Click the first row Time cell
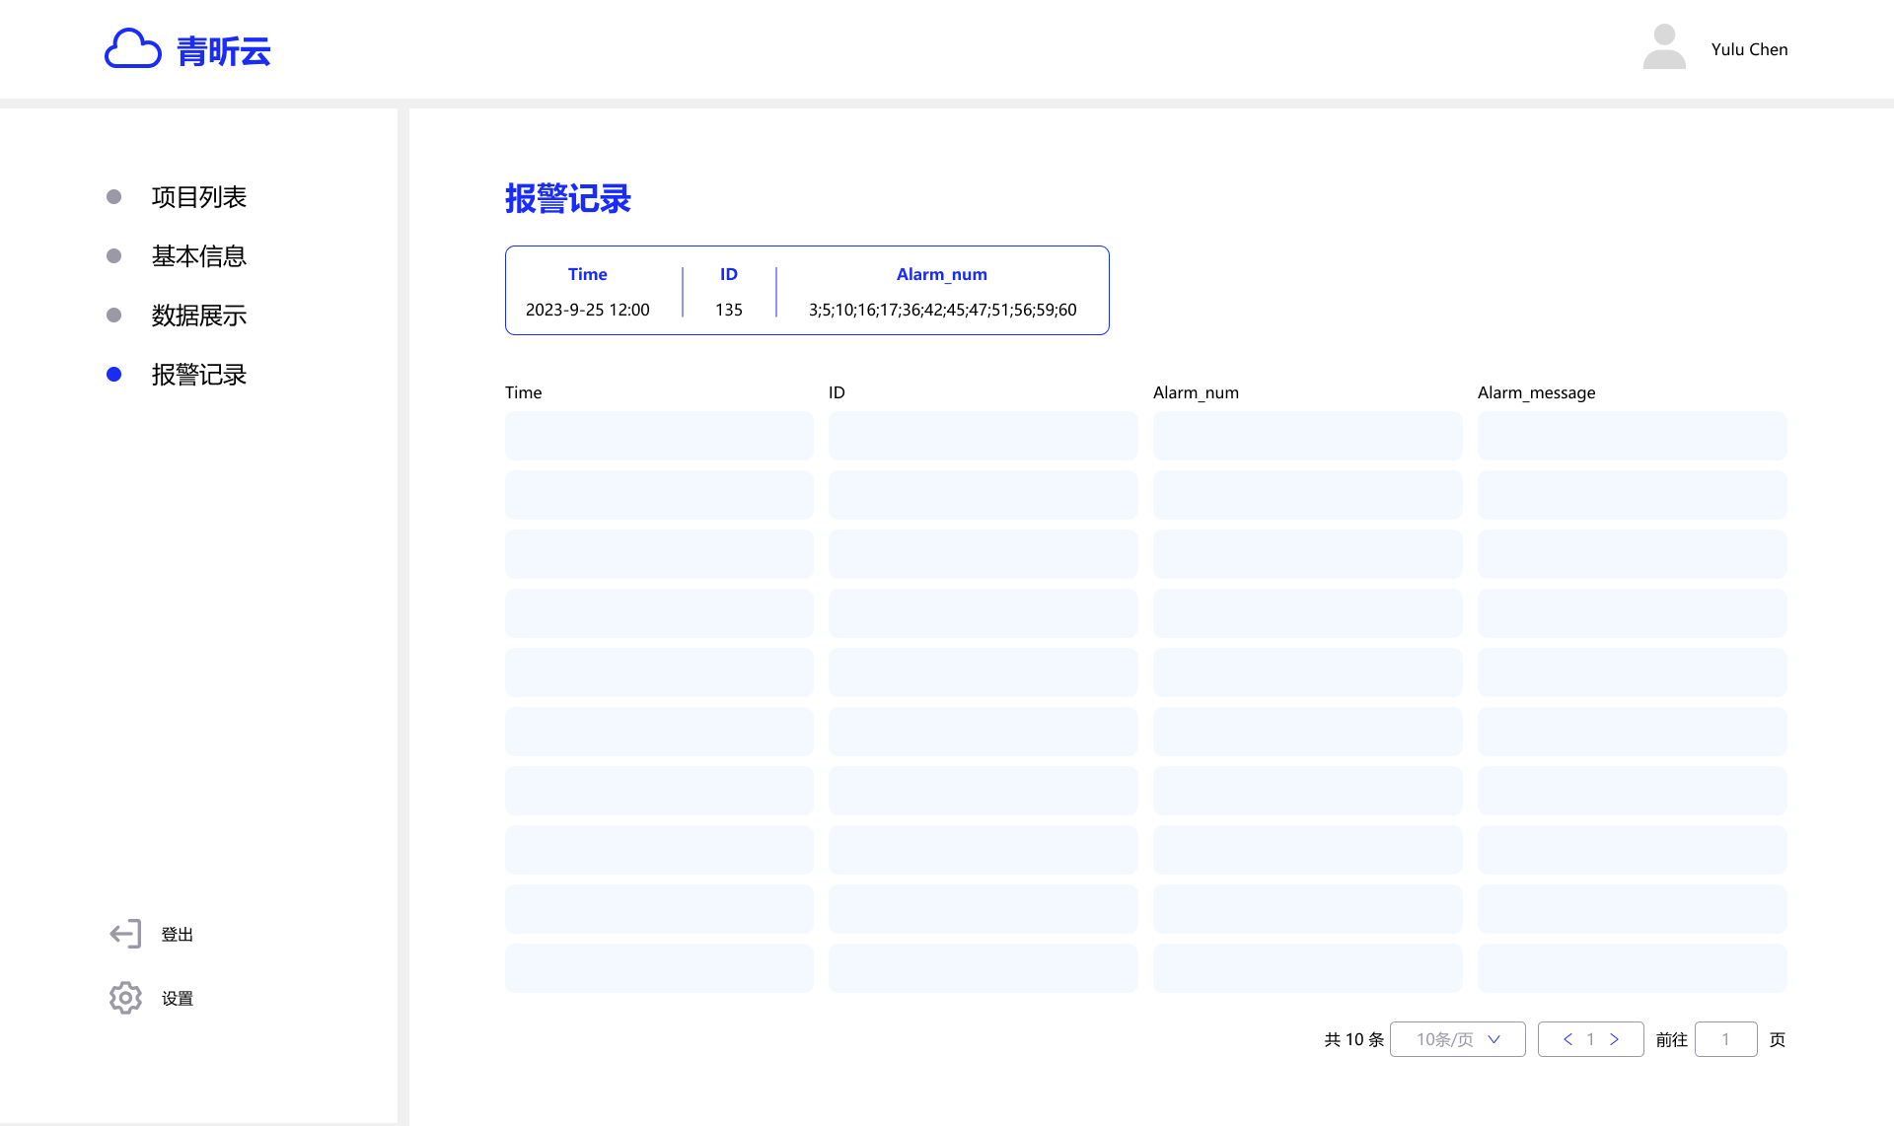 coord(659,436)
